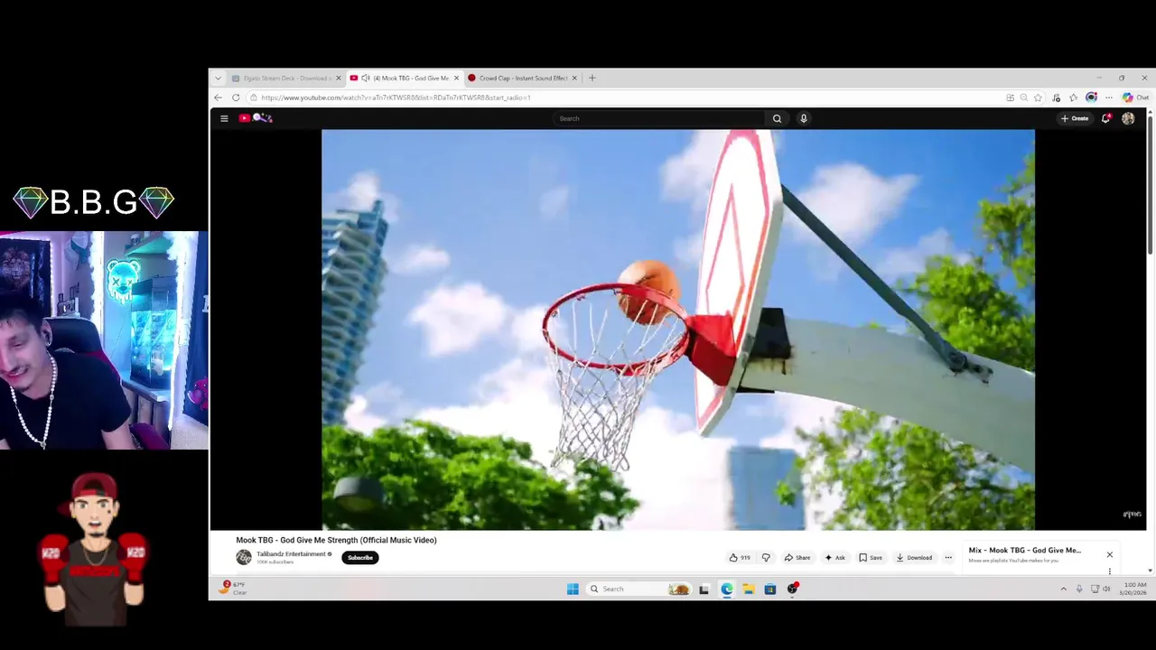Image resolution: width=1156 pixels, height=650 pixels.
Task: Open Copilot Chat in the browser toolbar
Action: coord(1135,97)
